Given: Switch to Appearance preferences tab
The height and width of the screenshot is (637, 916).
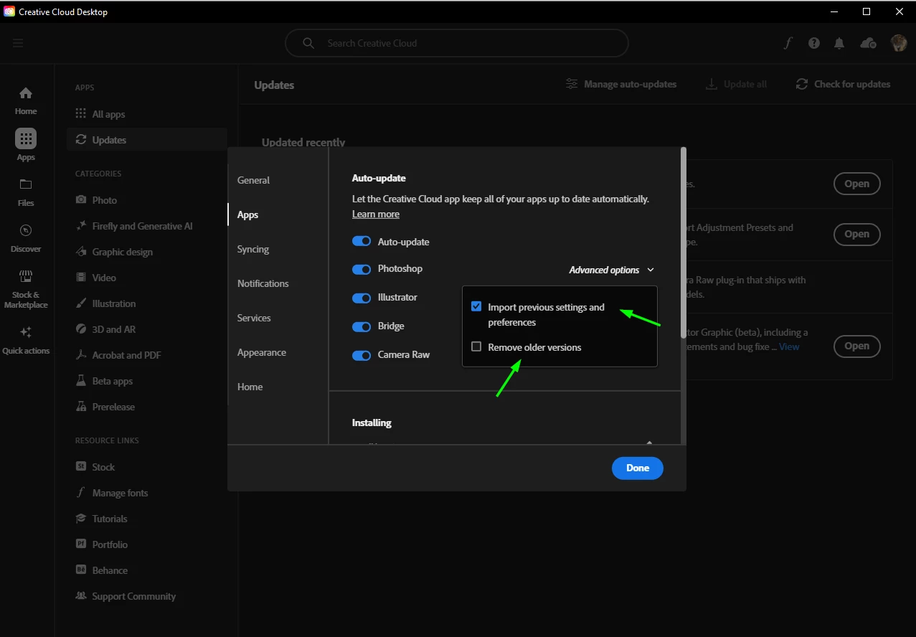Looking at the screenshot, I should click(x=262, y=352).
